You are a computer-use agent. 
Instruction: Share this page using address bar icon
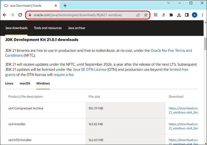(x=138, y=15)
